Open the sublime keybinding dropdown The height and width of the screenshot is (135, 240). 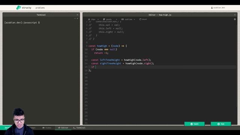(x=128, y=19)
